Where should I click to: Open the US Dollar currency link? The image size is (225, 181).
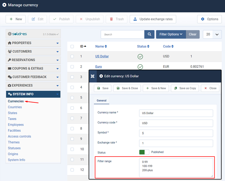pyautogui.click(x=102, y=56)
